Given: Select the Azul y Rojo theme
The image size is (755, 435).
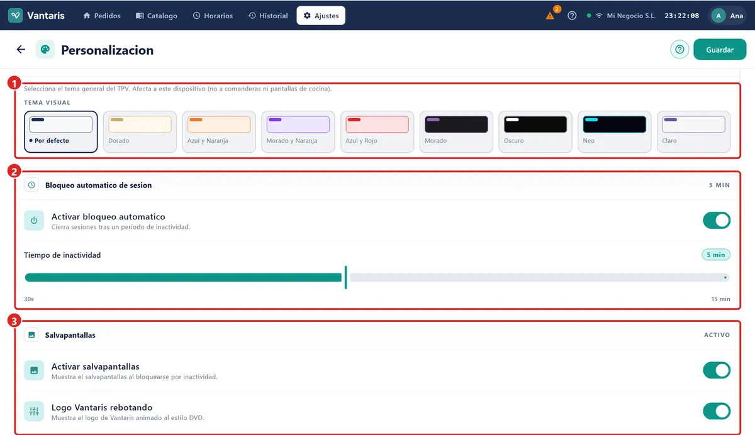Looking at the screenshot, I should tap(377, 132).
